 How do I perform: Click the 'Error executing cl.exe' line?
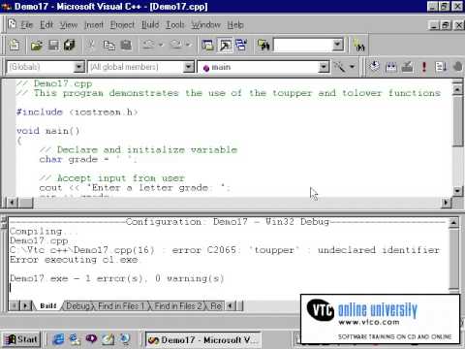pyautogui.click(x=74, y=260)
